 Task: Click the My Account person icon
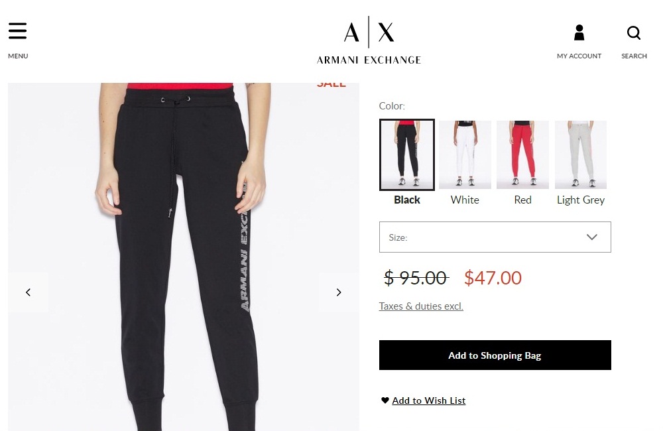[579, 32]
